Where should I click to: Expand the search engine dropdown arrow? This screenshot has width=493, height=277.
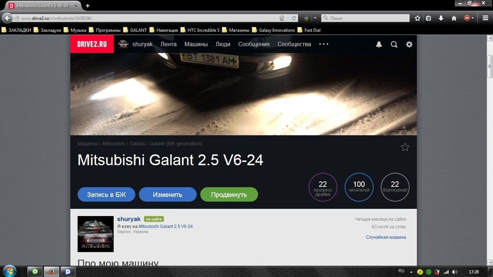315,18
